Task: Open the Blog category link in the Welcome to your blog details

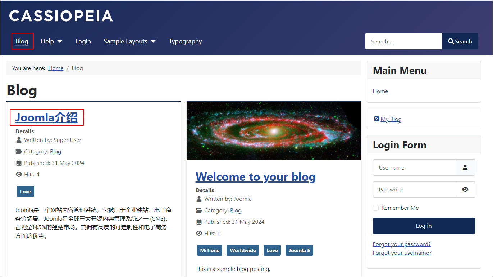Action: point(236,210)
